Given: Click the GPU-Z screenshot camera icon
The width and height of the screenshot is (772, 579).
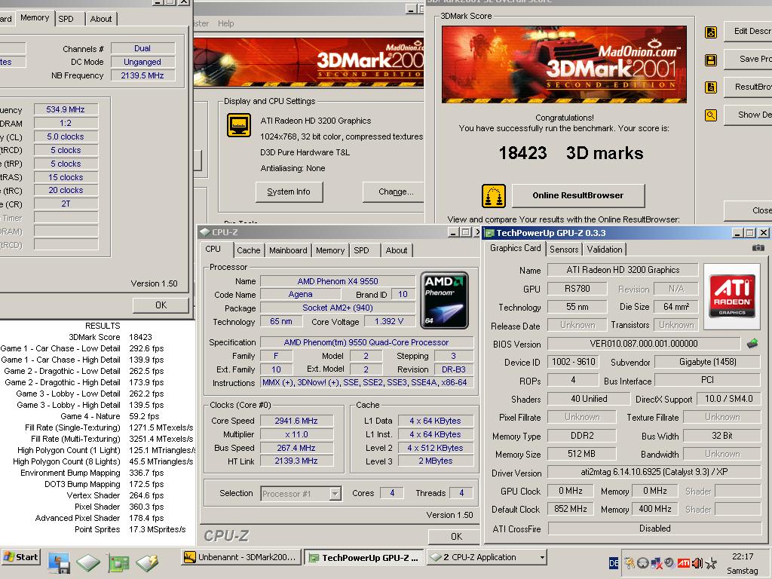Looking at the screenshot, I should coord(758,247).
